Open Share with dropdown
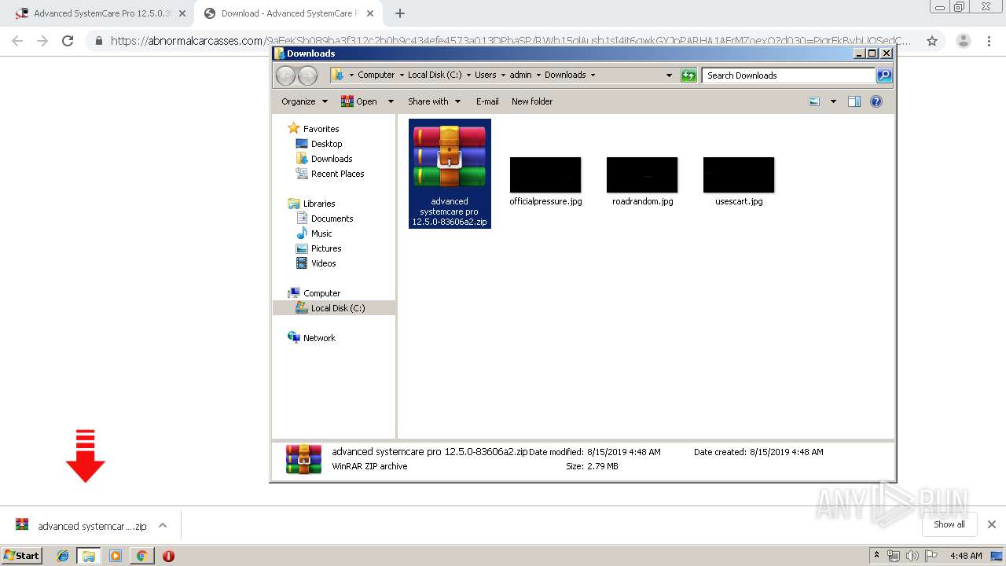 434,101
